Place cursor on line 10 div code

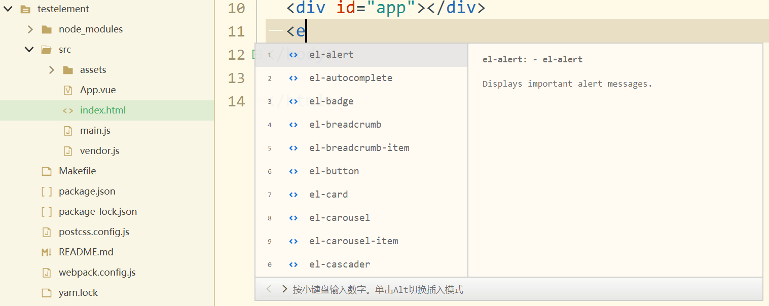[386, 8]
